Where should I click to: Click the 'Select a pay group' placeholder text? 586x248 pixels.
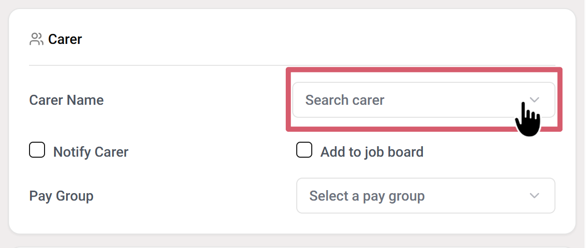pyautogui.click(x=367, y=196)
